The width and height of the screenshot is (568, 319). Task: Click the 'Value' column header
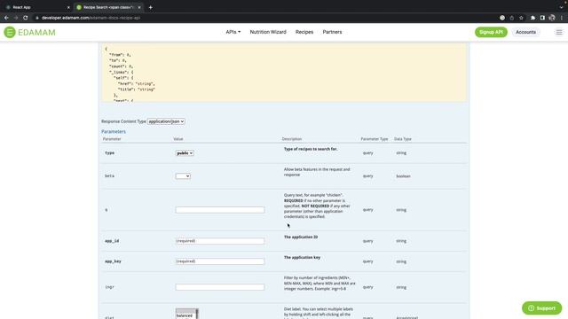pyautogui.click(x=178, y=139)
